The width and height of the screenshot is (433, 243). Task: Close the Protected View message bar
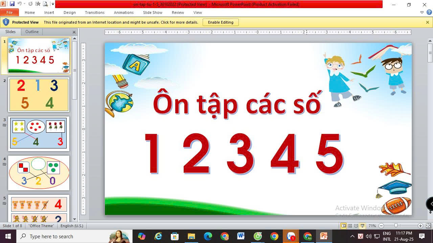(427, 22)
